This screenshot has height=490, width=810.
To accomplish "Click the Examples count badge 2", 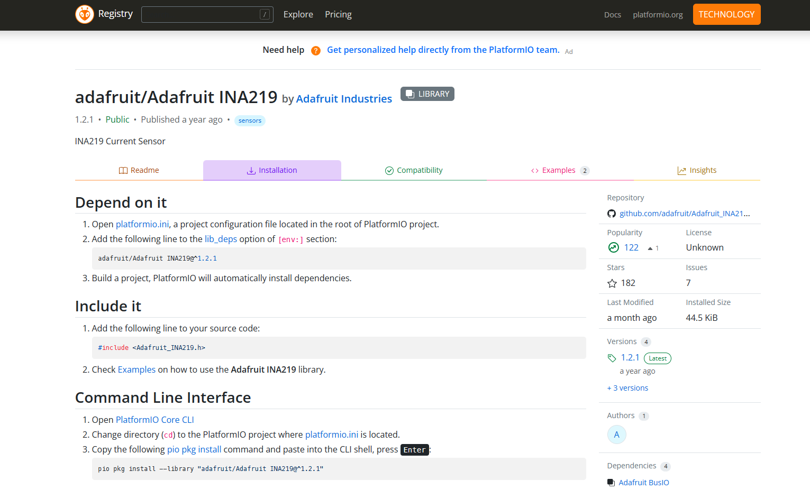I will click(585, 171).
